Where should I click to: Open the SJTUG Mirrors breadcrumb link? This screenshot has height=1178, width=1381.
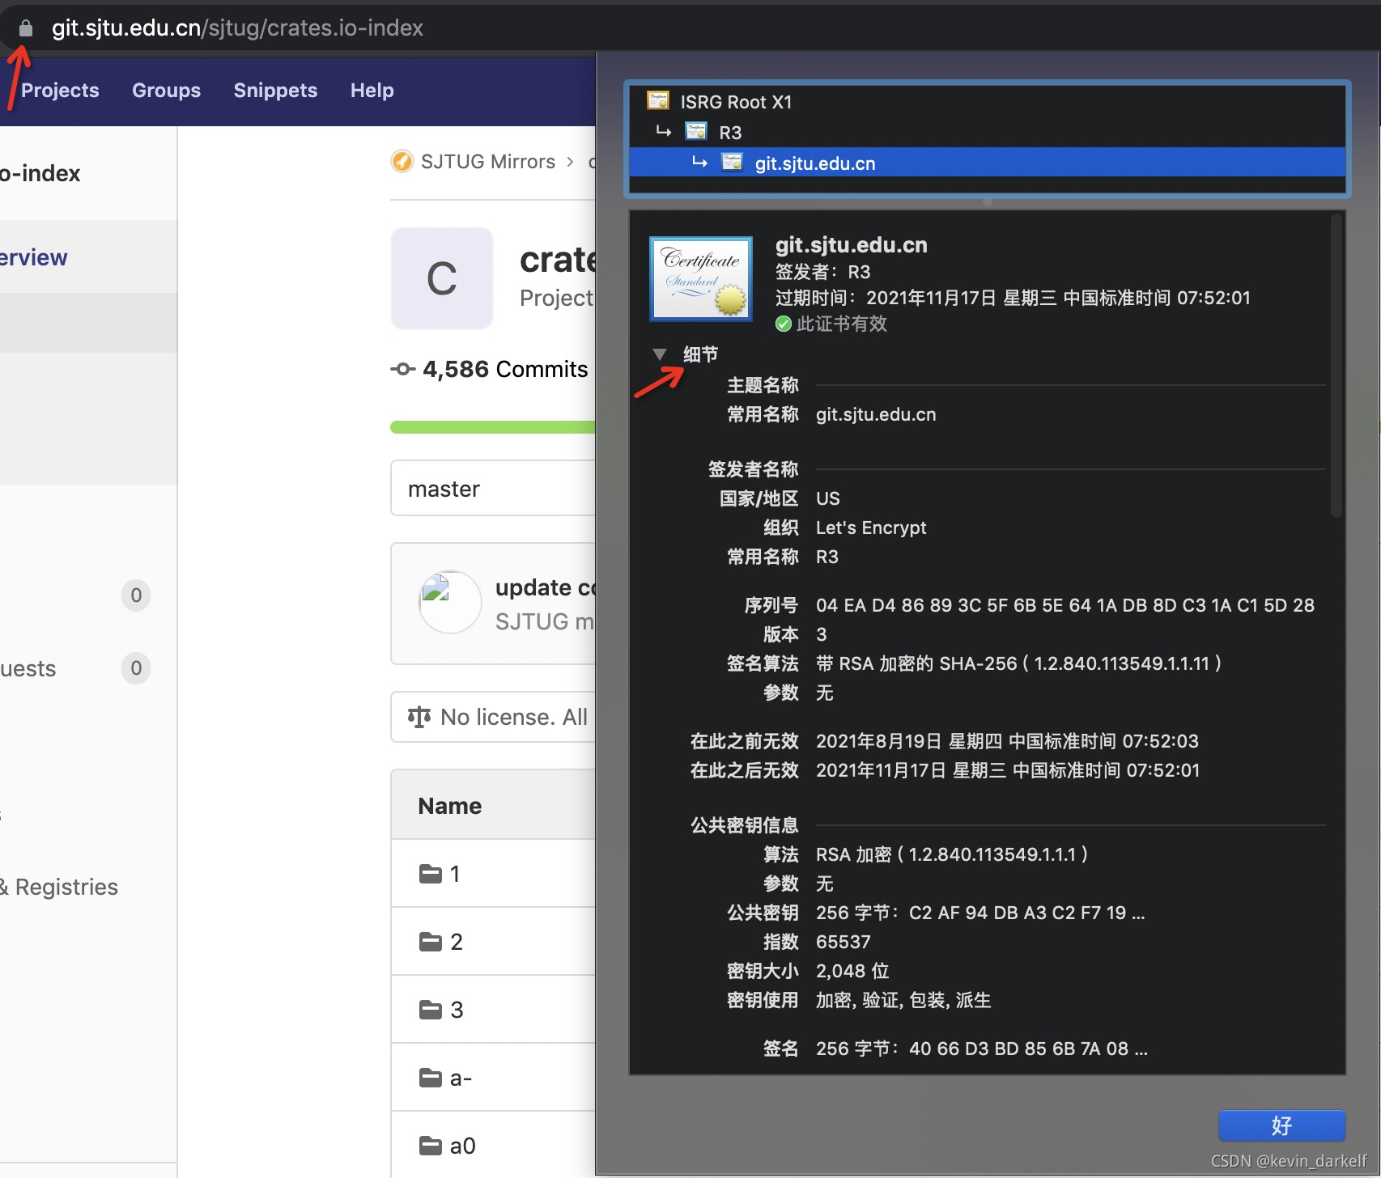pos(488,161)
